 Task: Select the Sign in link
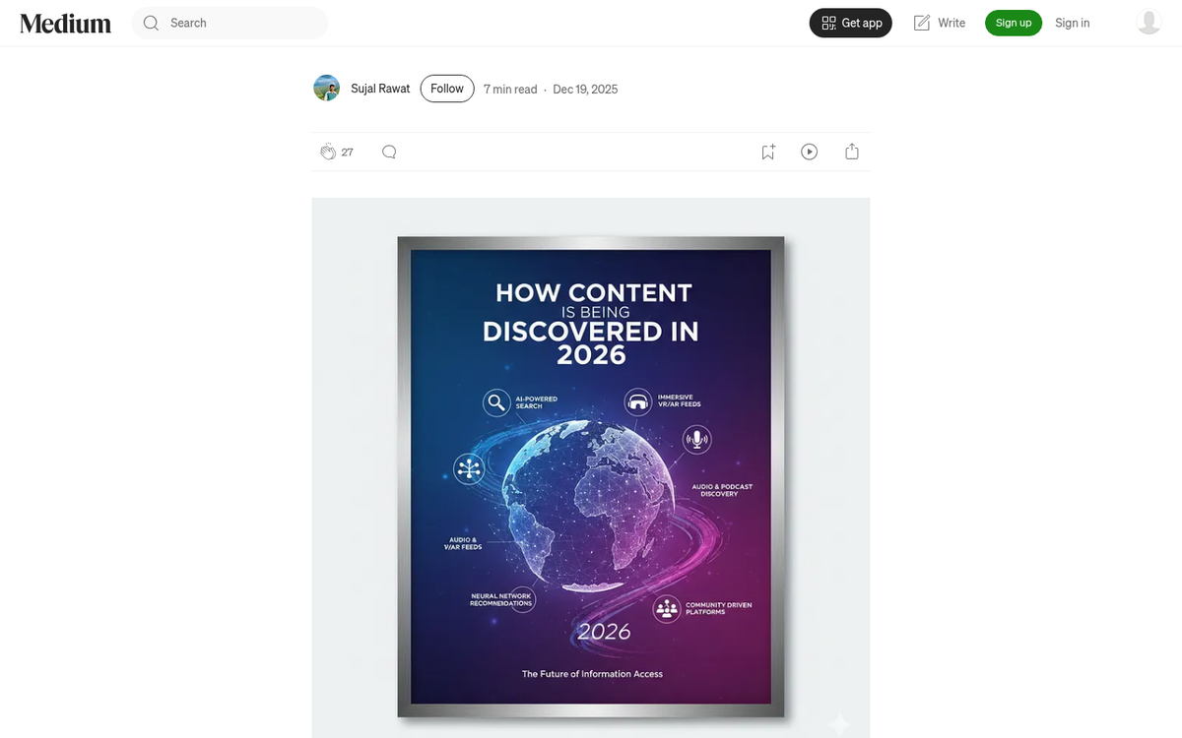point(1072,22)
